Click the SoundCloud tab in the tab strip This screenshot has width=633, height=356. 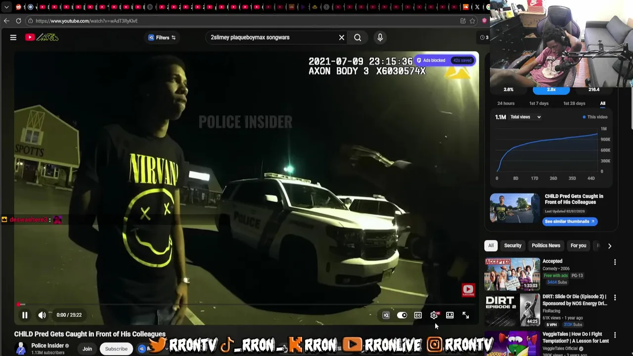click(x=465, y=7)
